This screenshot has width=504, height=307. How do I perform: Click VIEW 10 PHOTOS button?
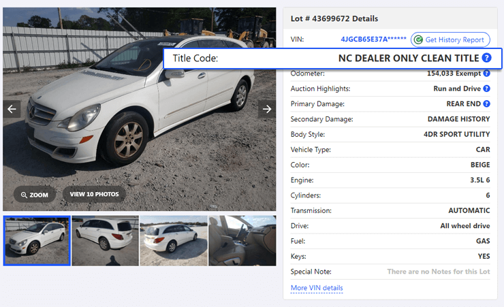[x=94, y=194]
